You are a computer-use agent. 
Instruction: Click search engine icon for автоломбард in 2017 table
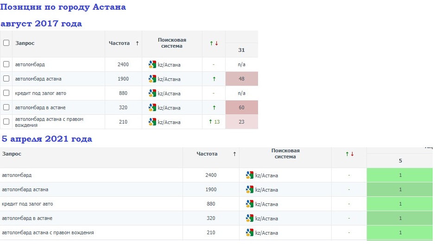click(152, 65)
